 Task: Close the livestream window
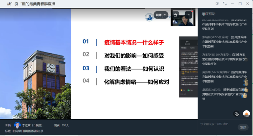click(x=248, y=4)
